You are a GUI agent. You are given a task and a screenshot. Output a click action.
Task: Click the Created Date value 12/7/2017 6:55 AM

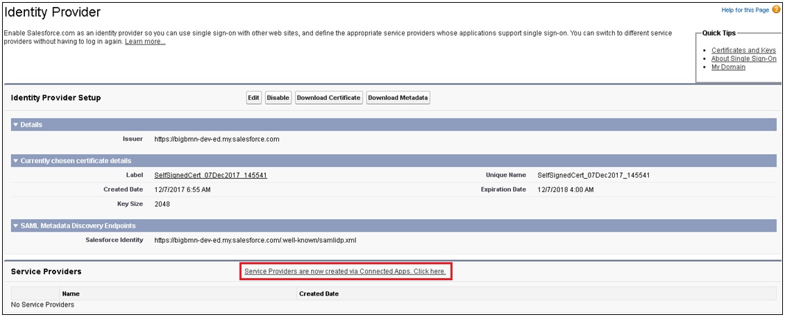point(183,190)
